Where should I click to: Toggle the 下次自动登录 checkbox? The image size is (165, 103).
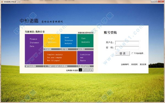[133, 53]
